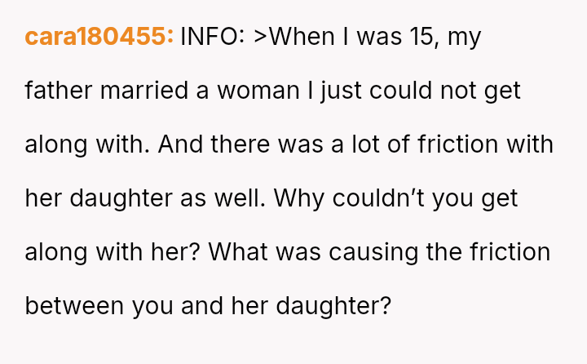This screenshot has height=364, width=587.
Task: Click the question "Why couldn't you get"
Action: point(396,198)
